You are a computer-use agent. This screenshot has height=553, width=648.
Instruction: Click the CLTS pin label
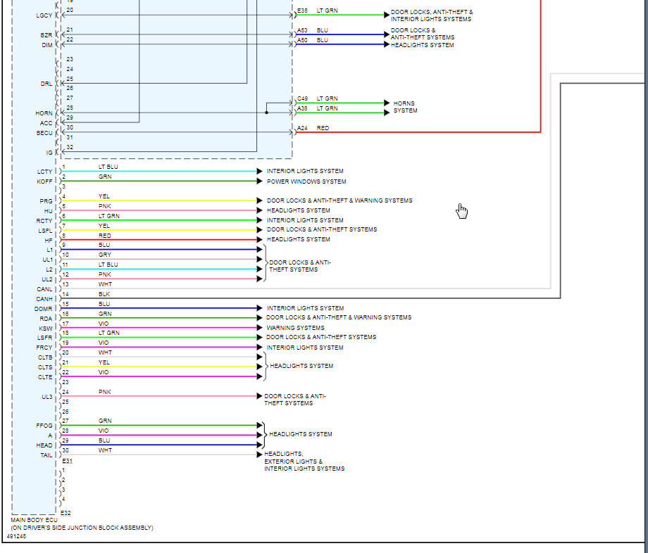(x=45, y=368)
